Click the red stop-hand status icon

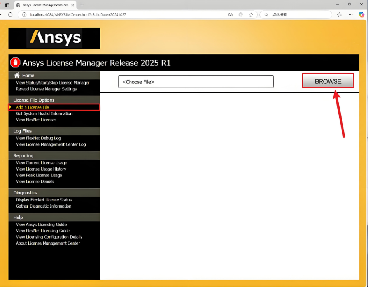pyautogui.click(x=15, y=63)
